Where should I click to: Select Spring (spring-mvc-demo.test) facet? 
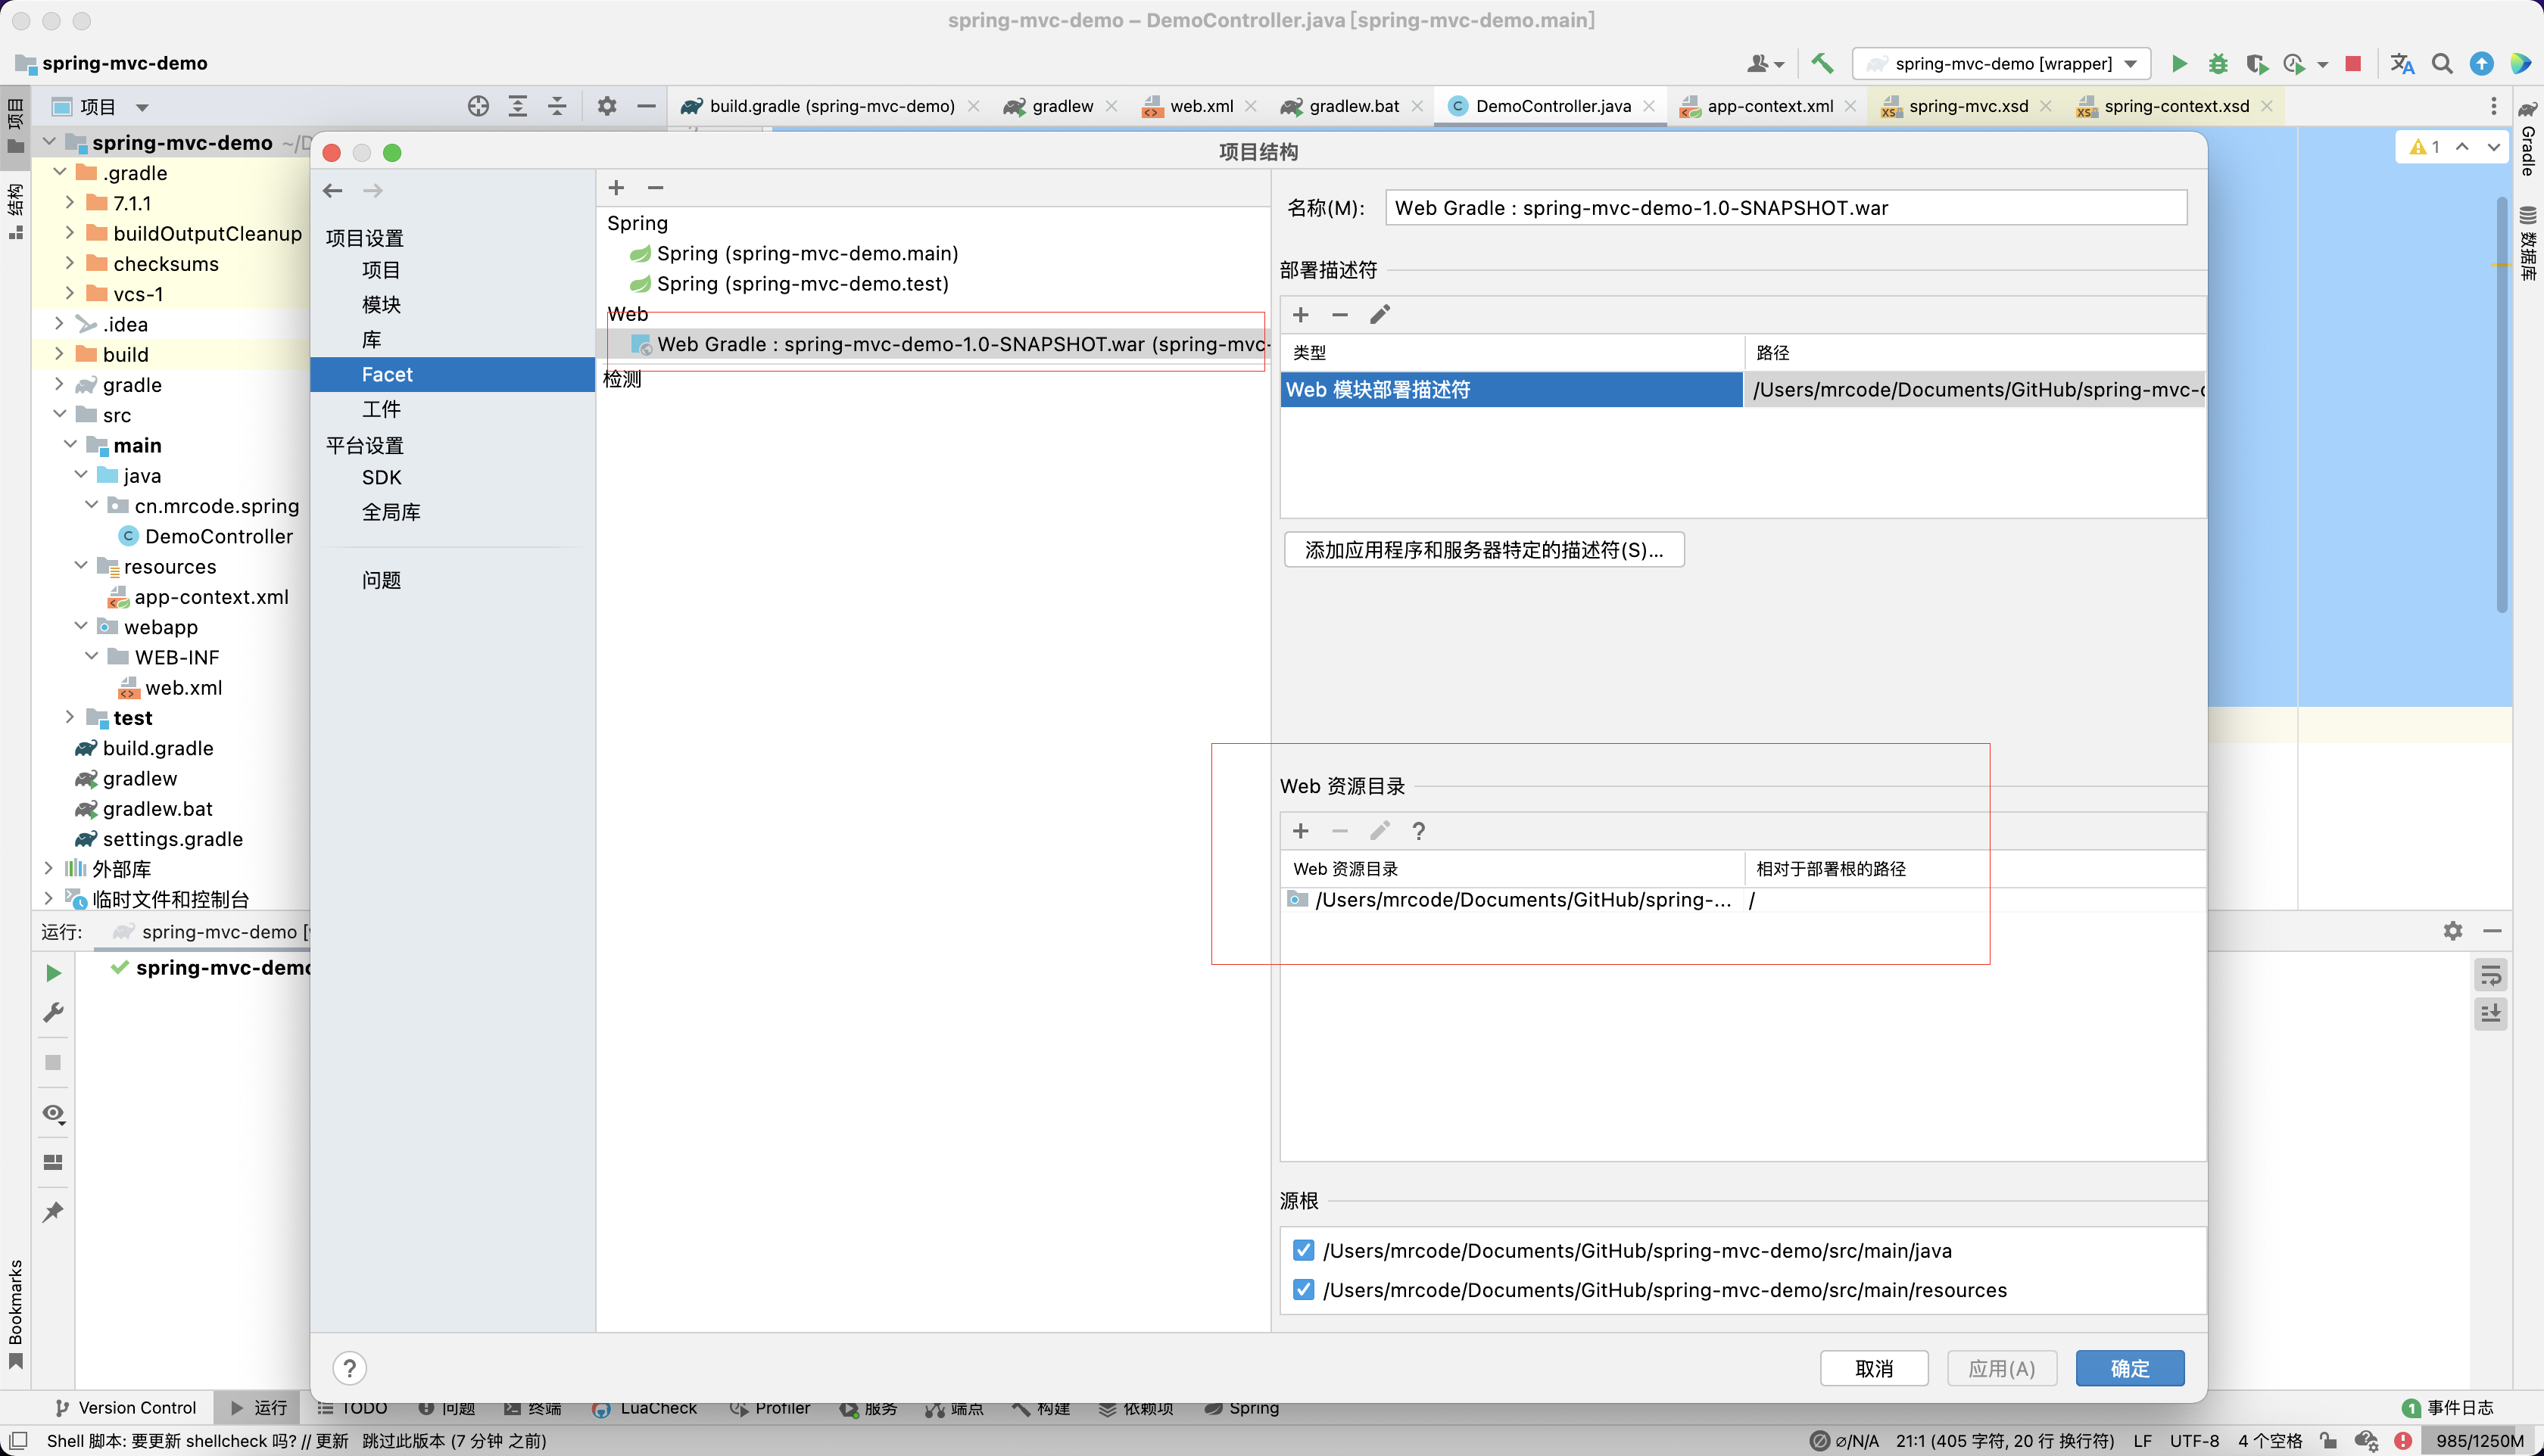coord(801,284)
